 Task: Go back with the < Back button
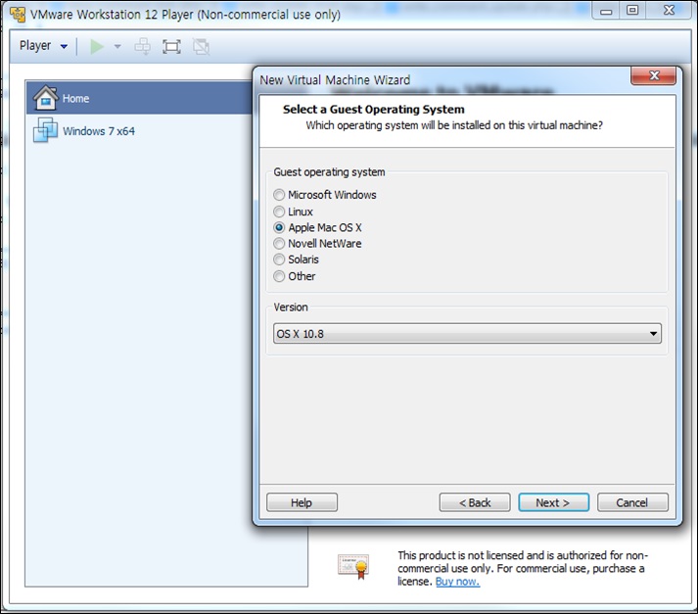(x=475, y=502)
